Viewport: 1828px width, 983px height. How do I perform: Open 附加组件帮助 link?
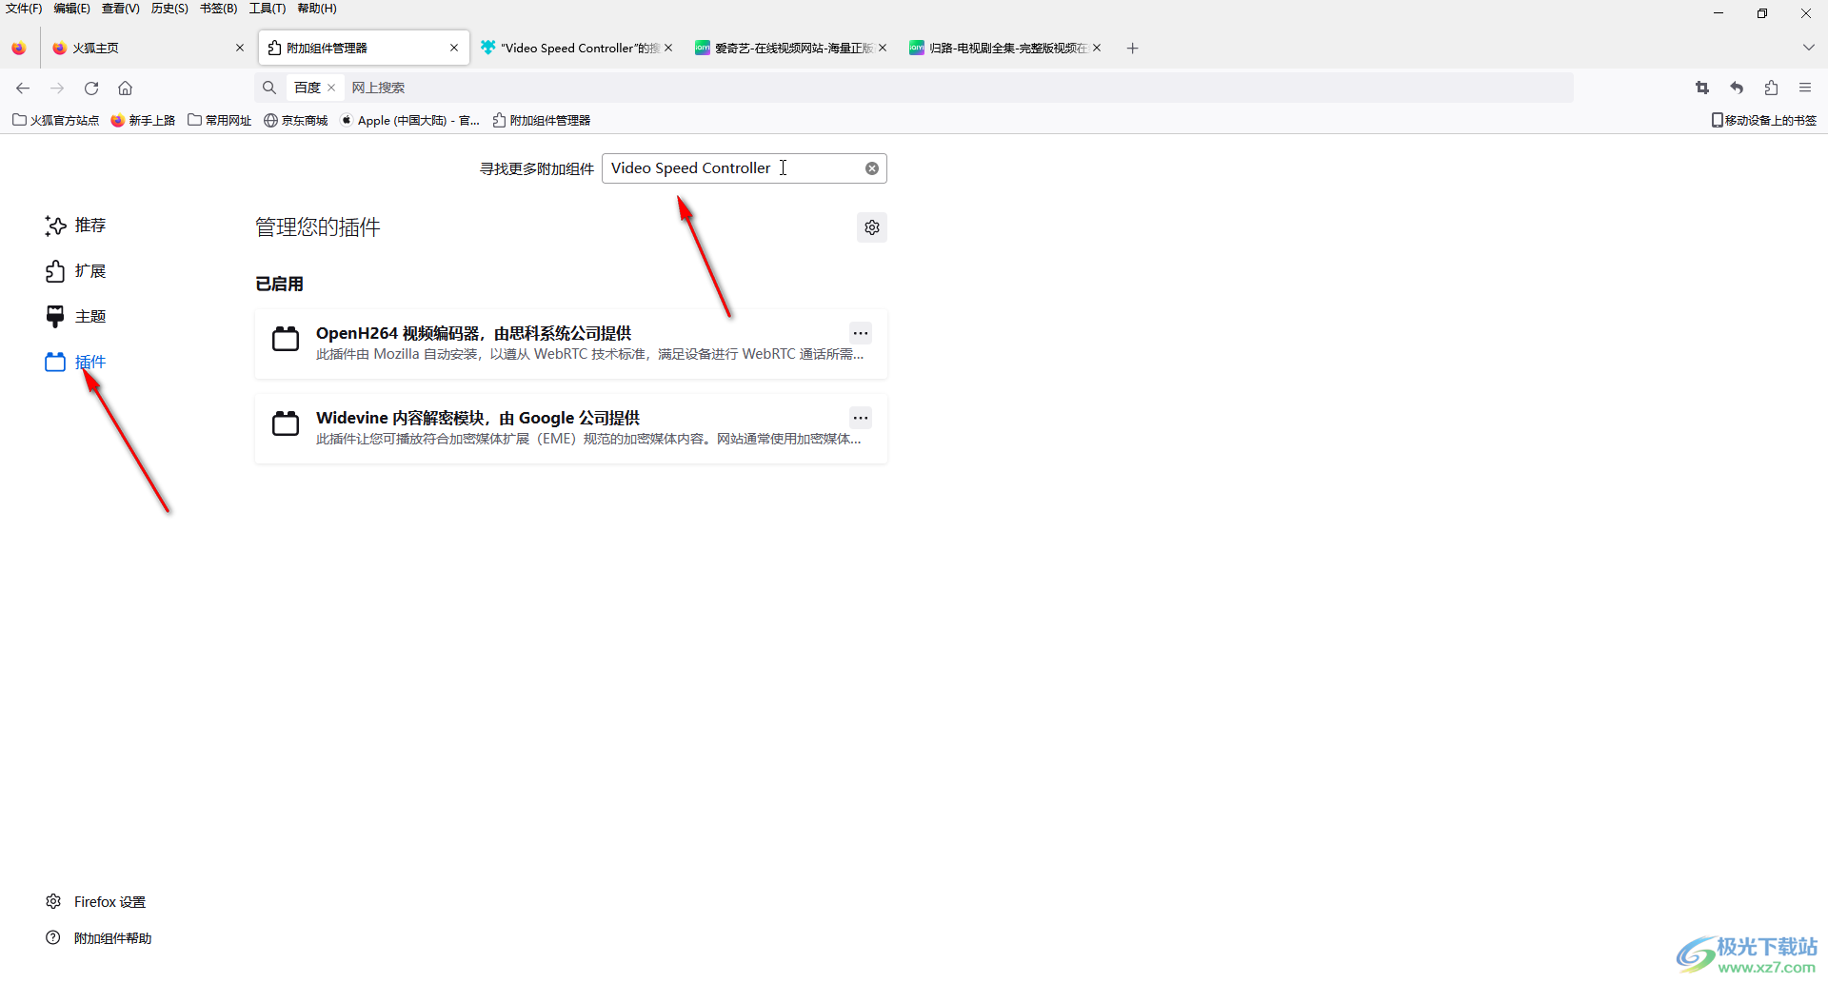[x=99, y=937]
